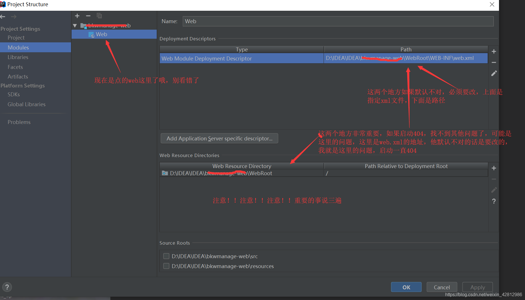Click the forward navigation arrow
Image resolution: width=525 pixels, height=300 pixels.
point(14,17)
